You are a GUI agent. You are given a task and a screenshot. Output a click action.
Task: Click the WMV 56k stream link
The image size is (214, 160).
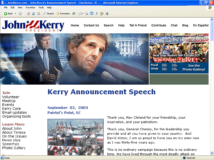pos(165,69)
